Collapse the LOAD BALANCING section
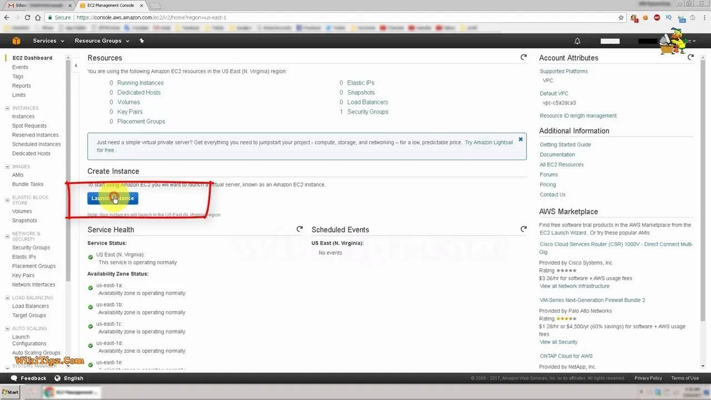 [7, 297]
